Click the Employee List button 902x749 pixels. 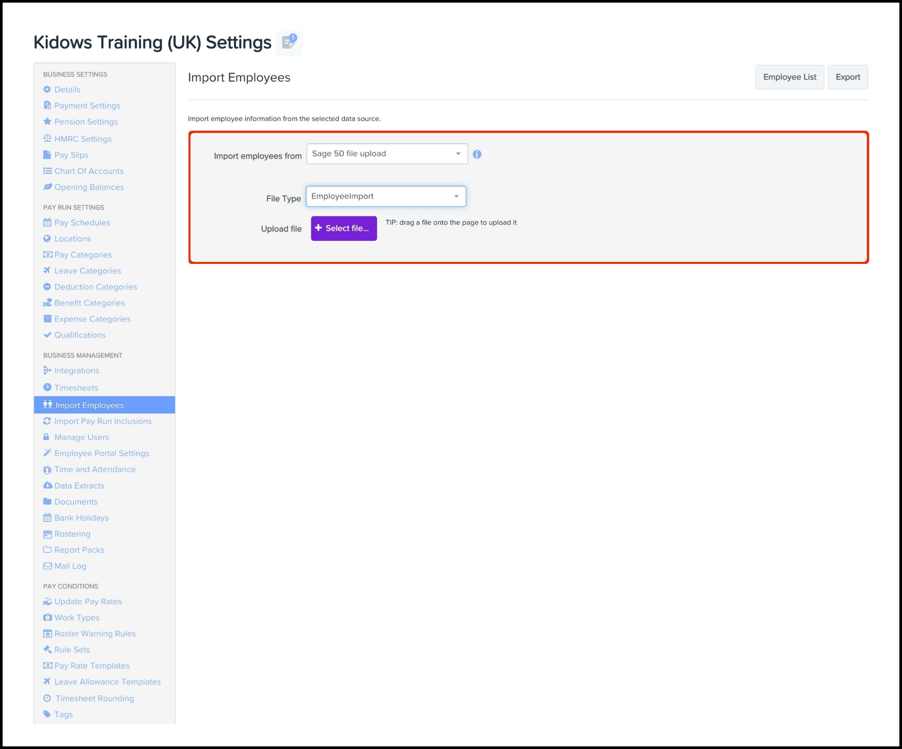pos(790,77)
